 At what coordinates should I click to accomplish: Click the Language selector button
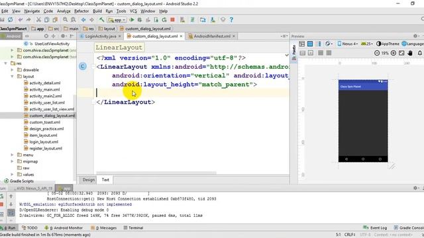[413, 44]
